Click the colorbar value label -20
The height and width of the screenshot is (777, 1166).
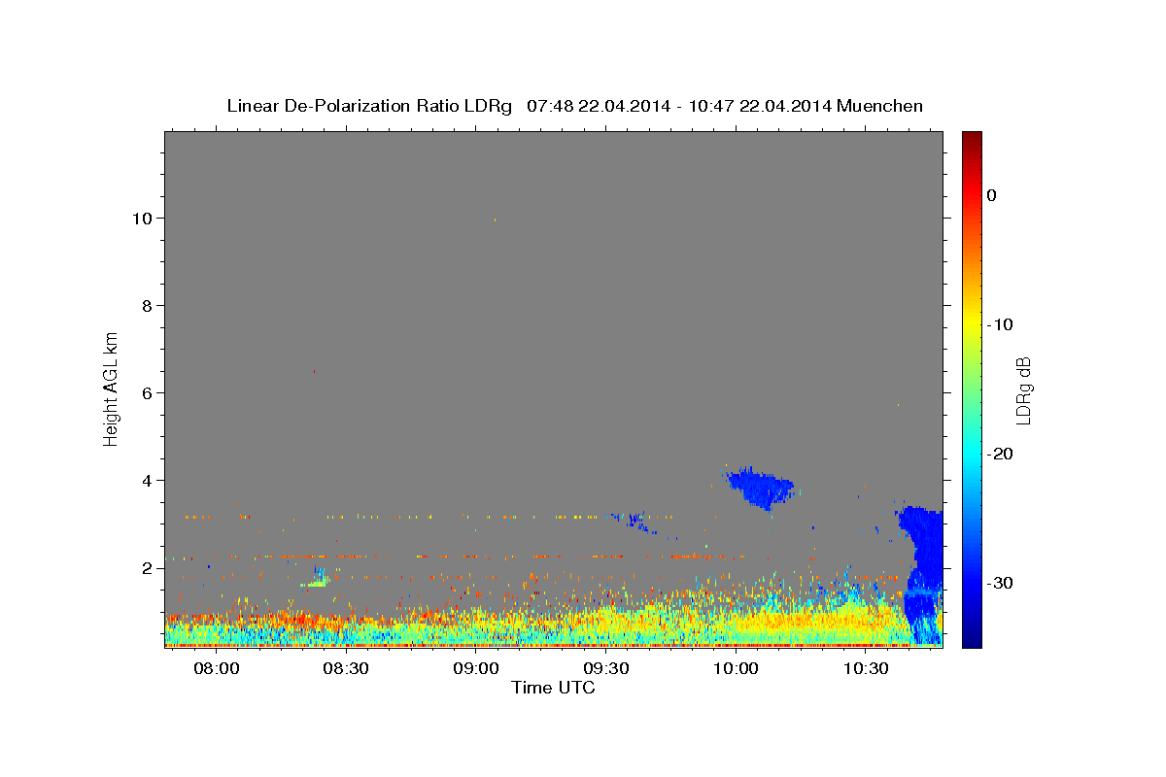point(1000,454)
